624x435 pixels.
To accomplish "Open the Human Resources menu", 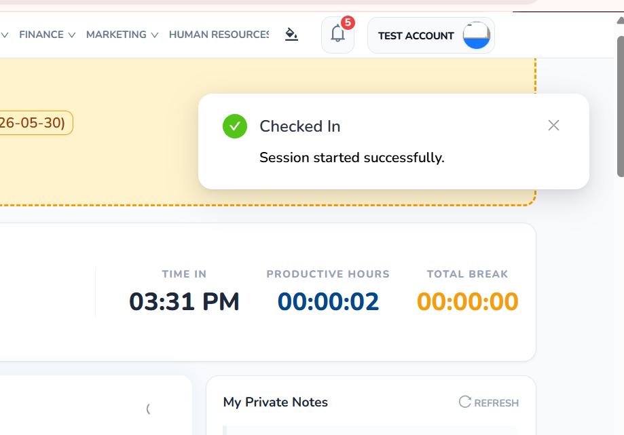I will click(x=219, y=35).
